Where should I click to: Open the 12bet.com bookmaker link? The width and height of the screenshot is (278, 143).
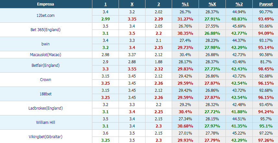46,16
